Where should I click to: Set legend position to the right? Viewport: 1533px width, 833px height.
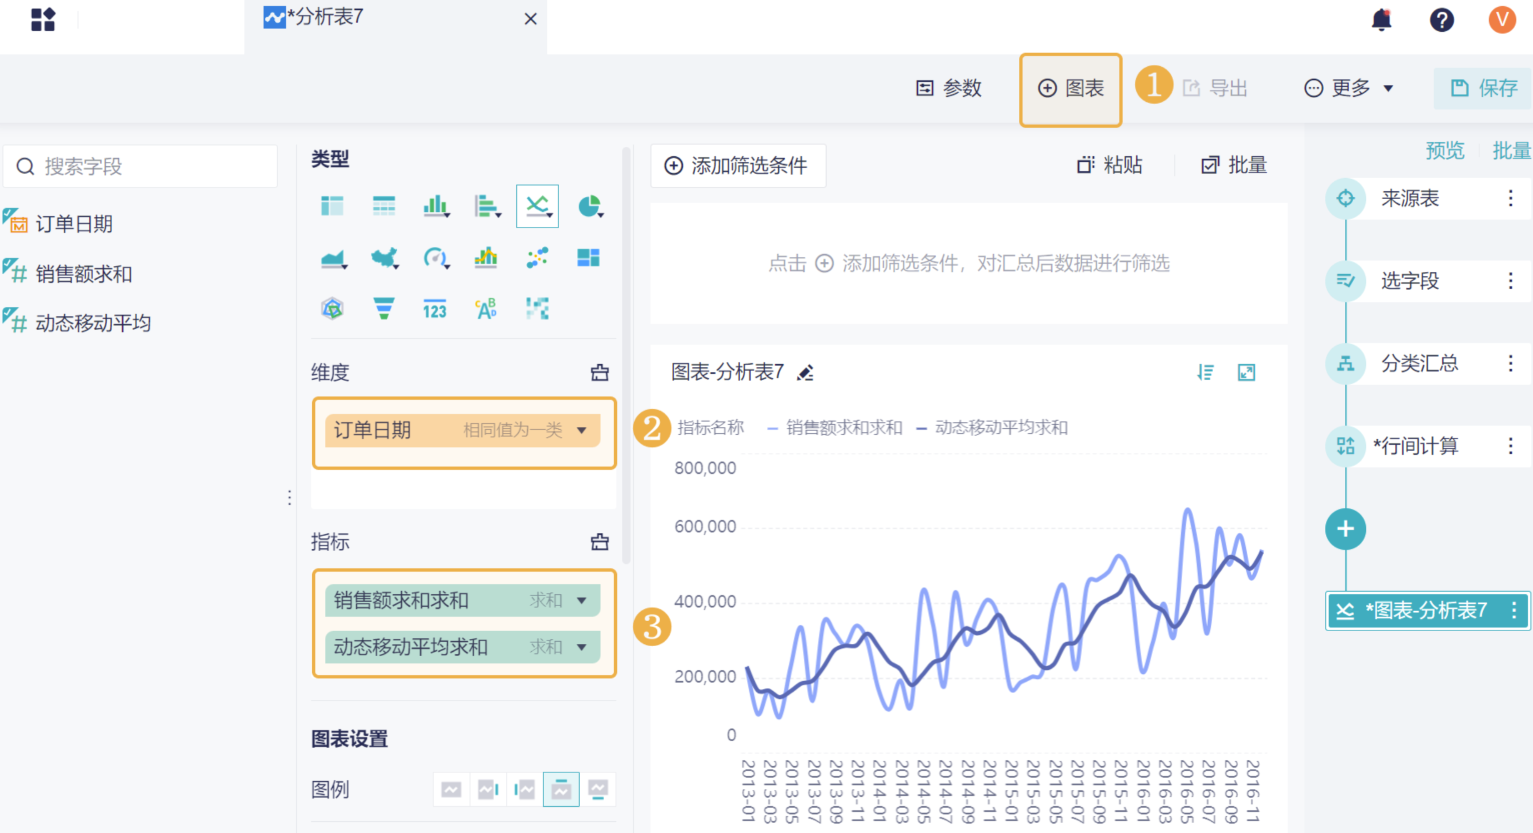click(x=488, y=790)
